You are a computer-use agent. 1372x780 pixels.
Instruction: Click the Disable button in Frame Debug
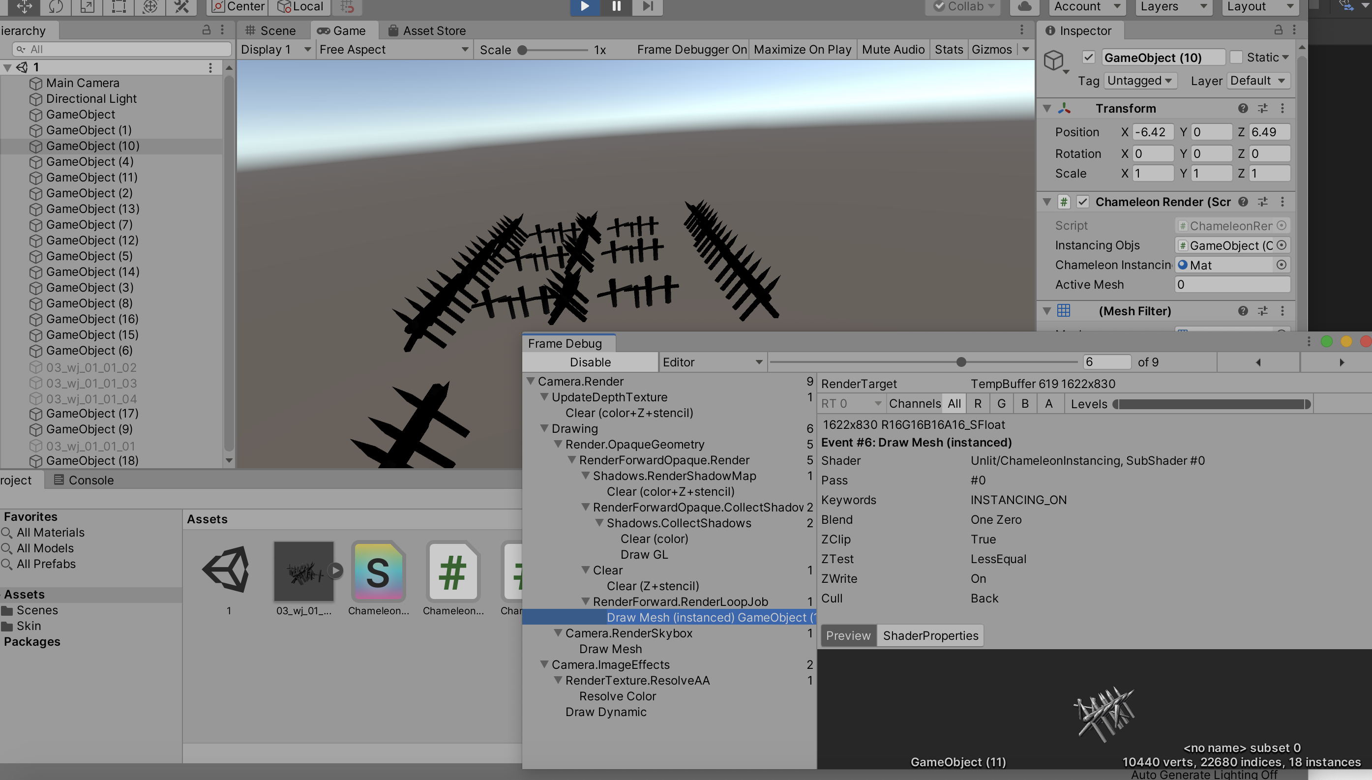[x=590, y=362]
